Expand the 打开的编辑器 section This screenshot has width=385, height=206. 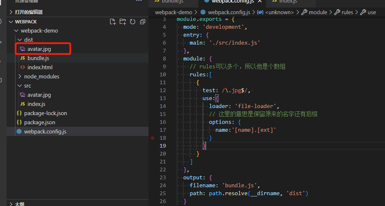(78, 12)
